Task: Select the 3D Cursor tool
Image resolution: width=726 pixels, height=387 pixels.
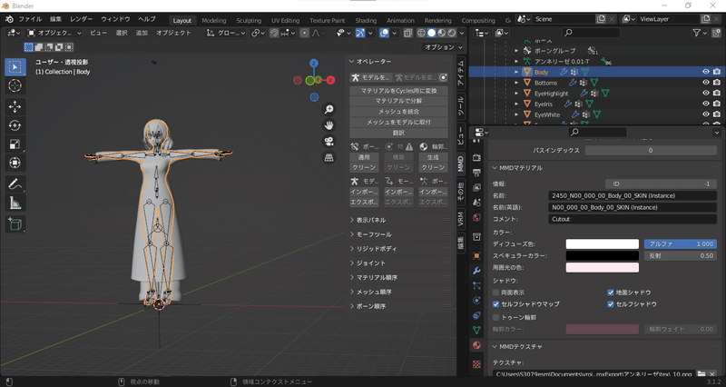Action: click(x=15, y=85)
